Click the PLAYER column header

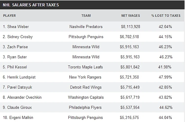(x=9, y=16)
